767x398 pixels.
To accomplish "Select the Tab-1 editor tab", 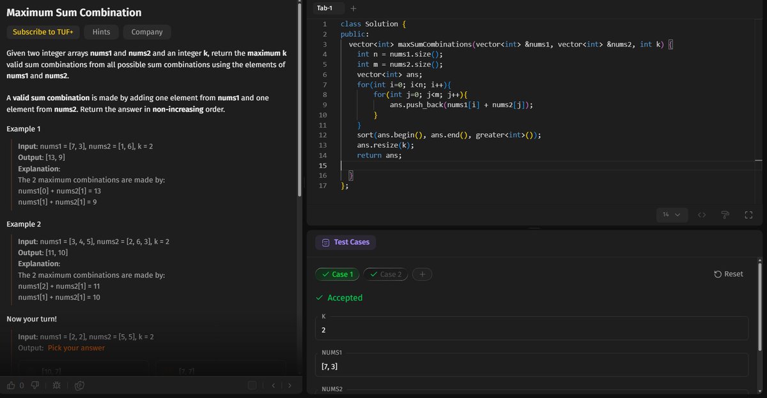I will point(326,8).
